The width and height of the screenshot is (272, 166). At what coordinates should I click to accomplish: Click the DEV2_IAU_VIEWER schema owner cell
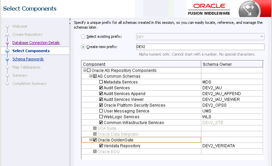232,99
